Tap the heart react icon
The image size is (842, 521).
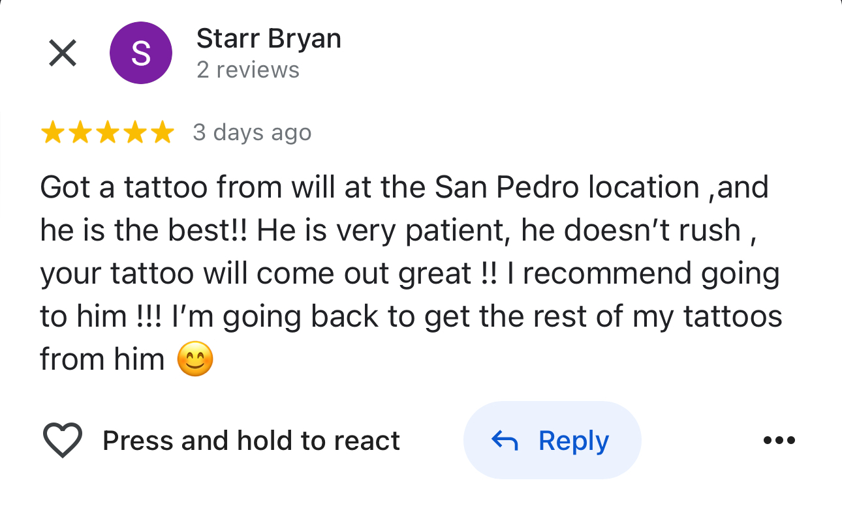(63, 440)
